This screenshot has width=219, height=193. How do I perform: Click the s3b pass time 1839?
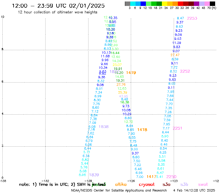(x=94, y=175)
